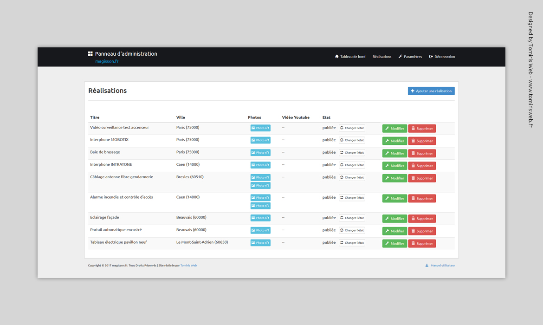Change state of Eclairage façade
The height and width of the screenshot is (325, 543).
pyautogui.click(x=352, y=218)
